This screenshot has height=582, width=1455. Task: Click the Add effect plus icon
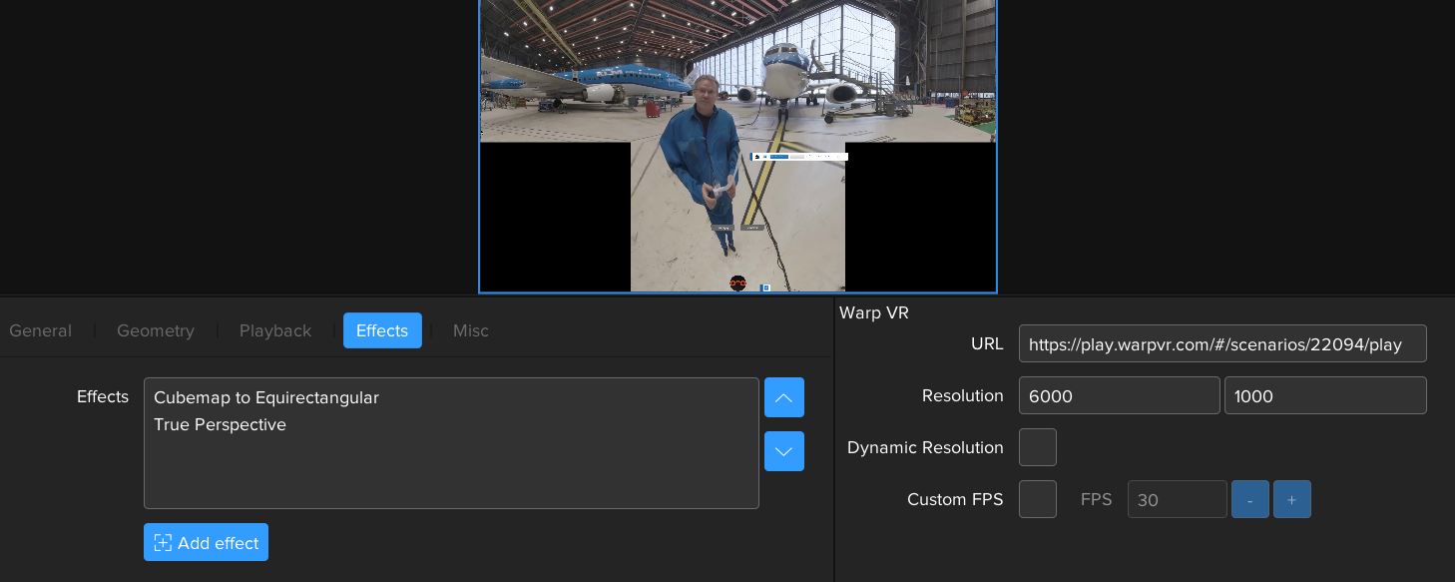point(163,542)
